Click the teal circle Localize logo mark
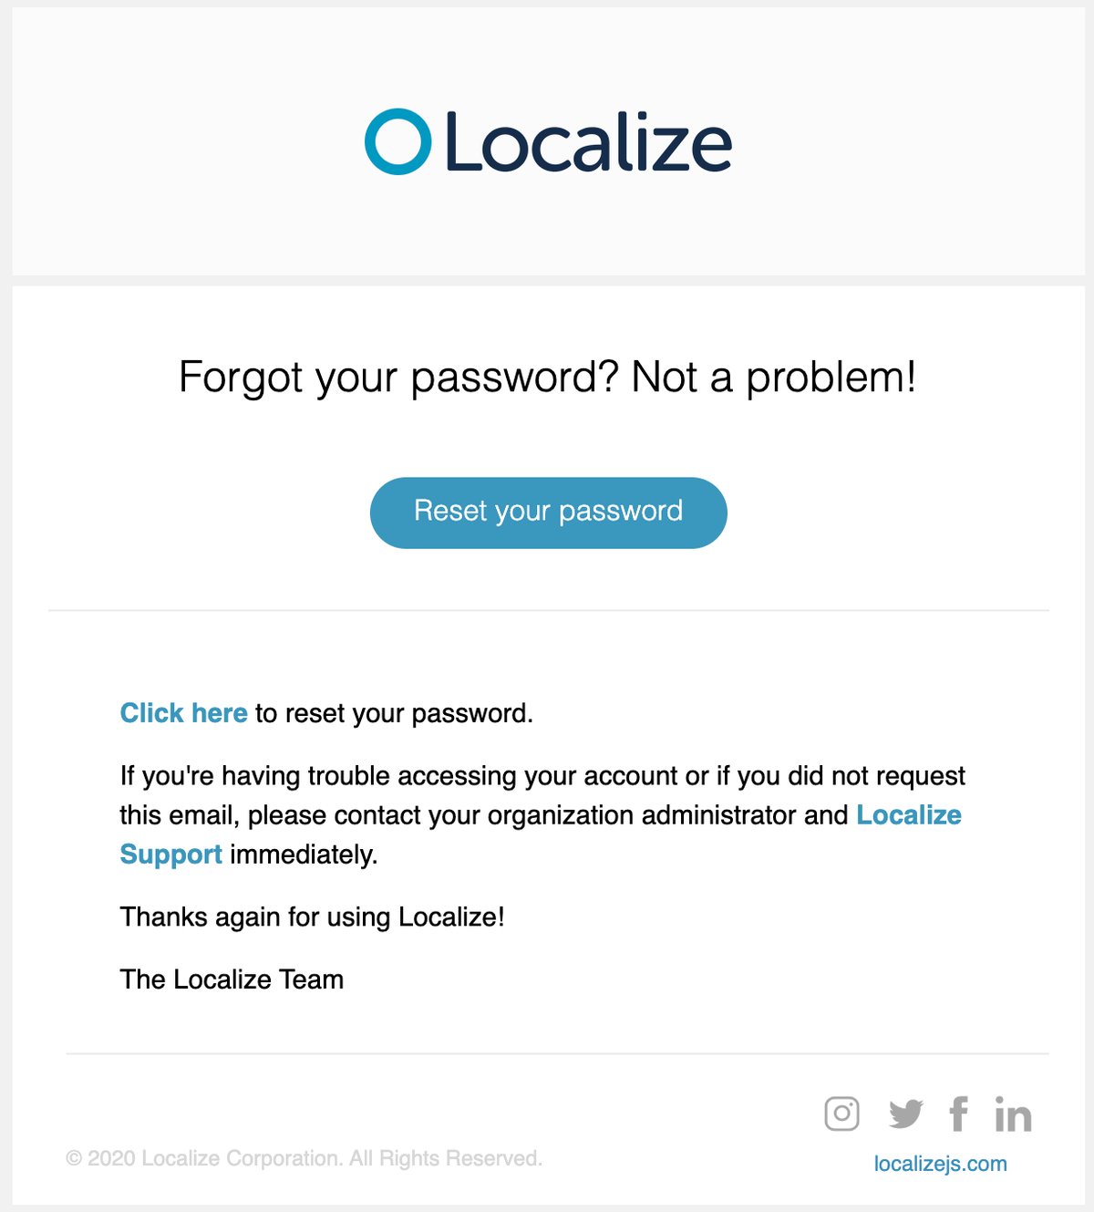 [x=397, y=141]
